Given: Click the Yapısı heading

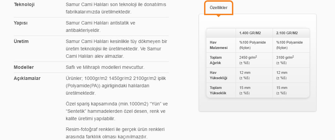Looking at the screenshot, I should (x=21, y=23).
